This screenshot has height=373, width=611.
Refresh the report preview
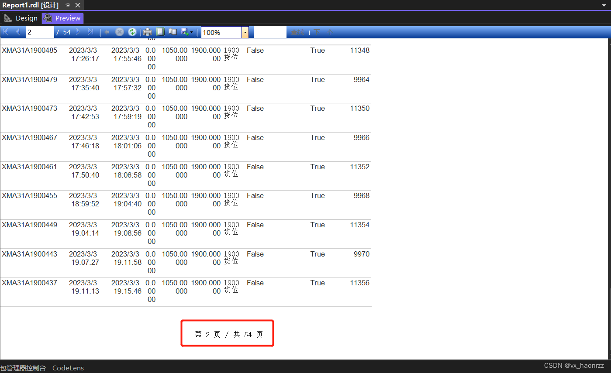[x=132, y=31]
